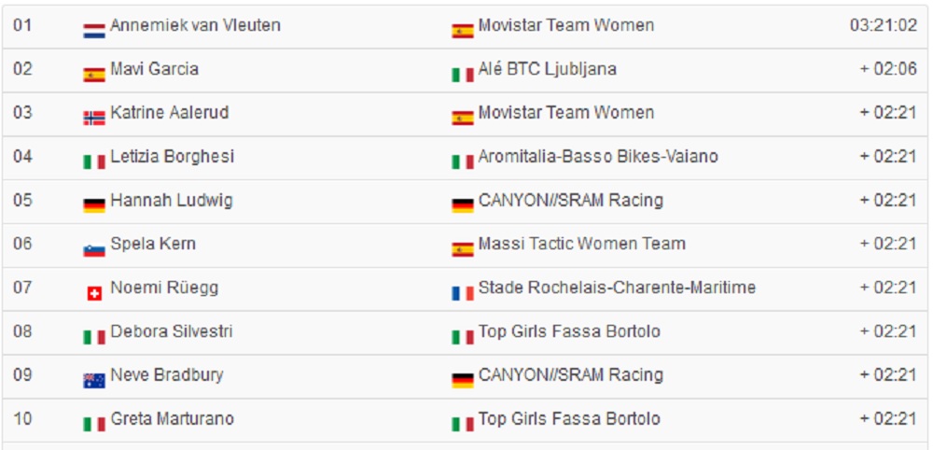Click the French flag beside Stade Rochelais-Charente-Maritime
The width and height of the screenshot is (933, 450).
coord(462,294)
